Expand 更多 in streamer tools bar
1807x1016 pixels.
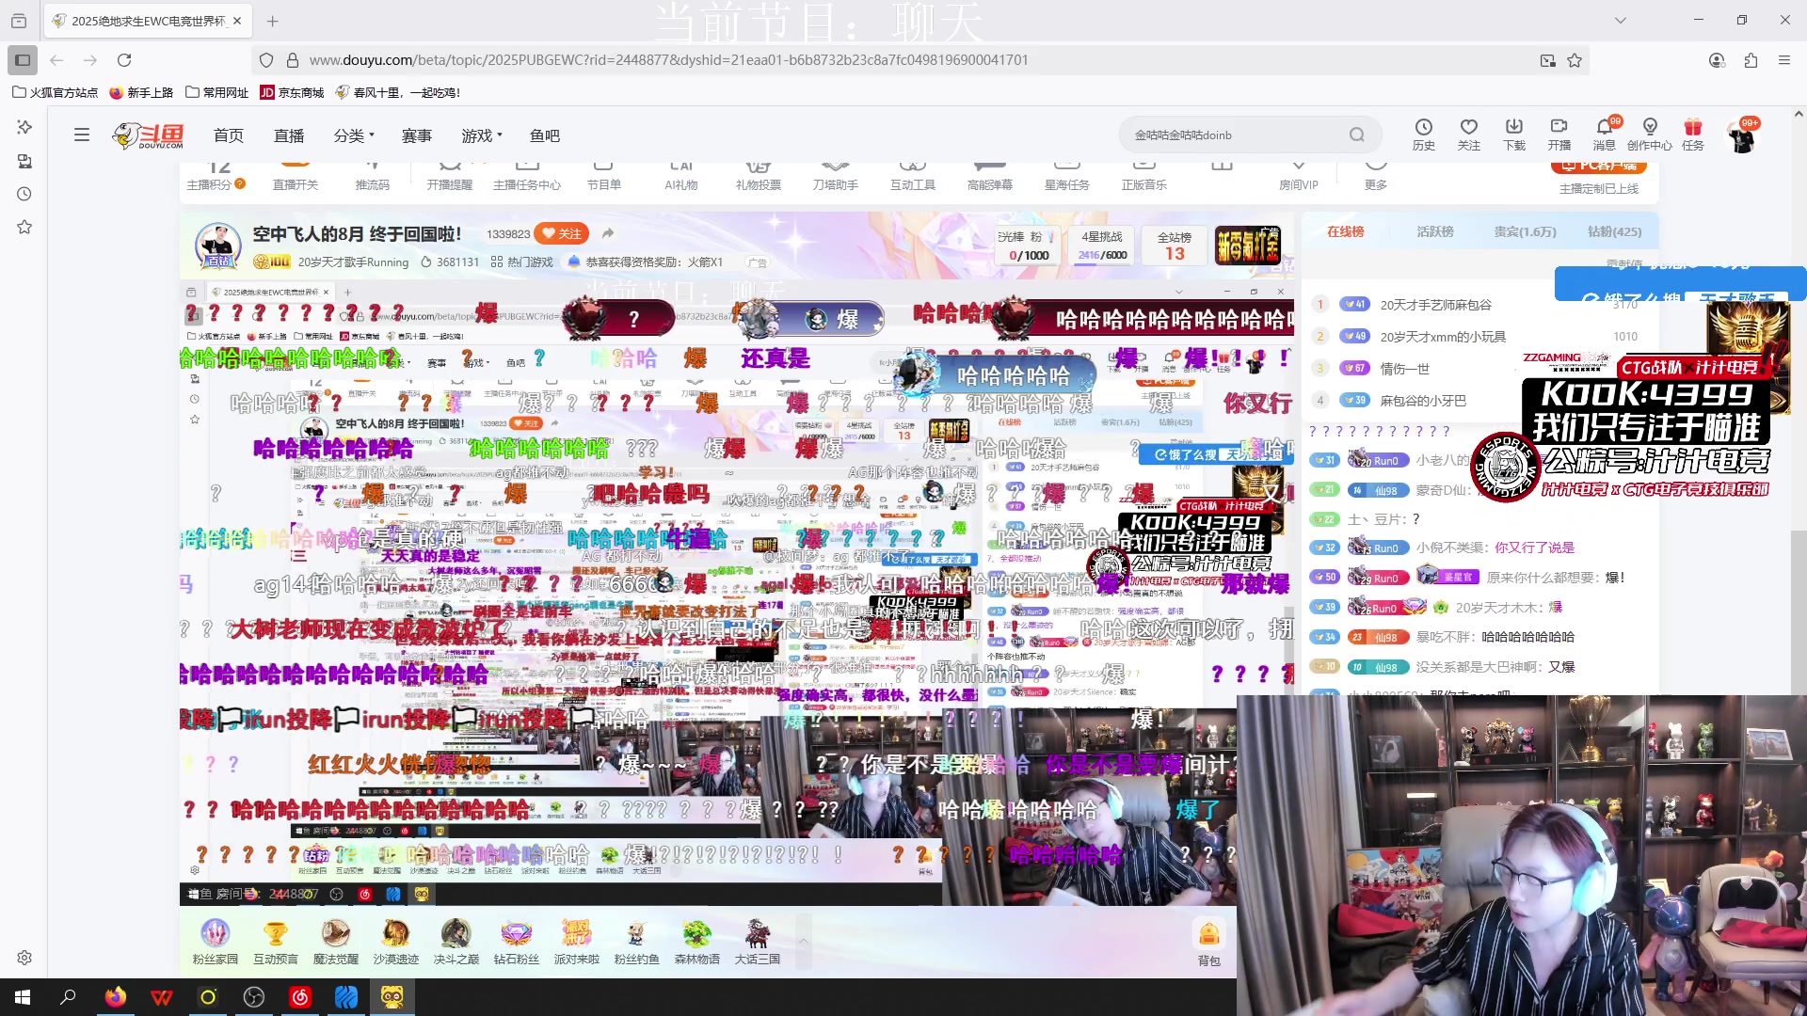click(x=1376, y=175)
